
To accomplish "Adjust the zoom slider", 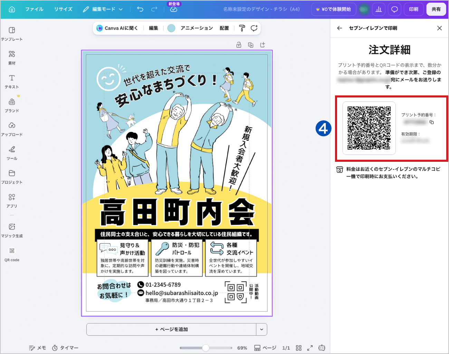I will click(206, 348).
